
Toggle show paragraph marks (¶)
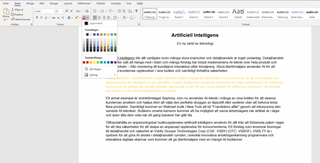137,11
